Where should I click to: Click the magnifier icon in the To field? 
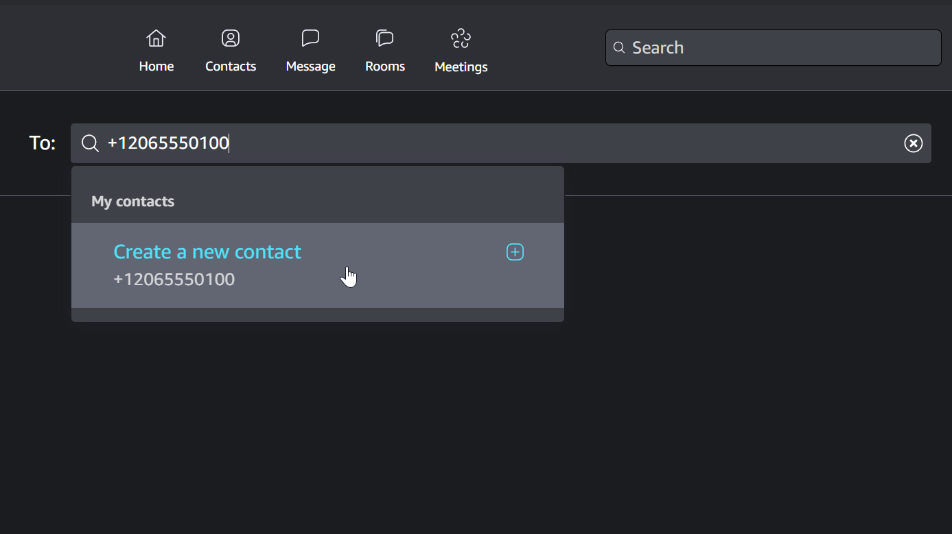tap(90, 143)
